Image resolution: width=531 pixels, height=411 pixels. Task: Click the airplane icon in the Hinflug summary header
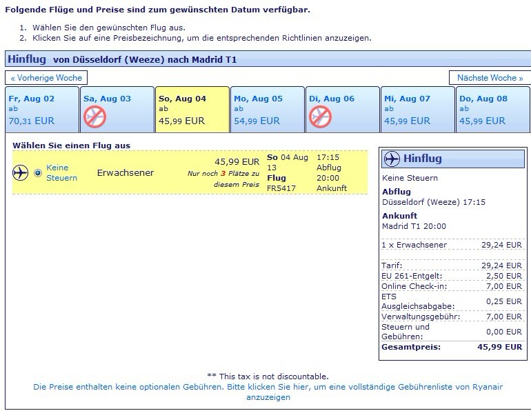coord(392,159)
